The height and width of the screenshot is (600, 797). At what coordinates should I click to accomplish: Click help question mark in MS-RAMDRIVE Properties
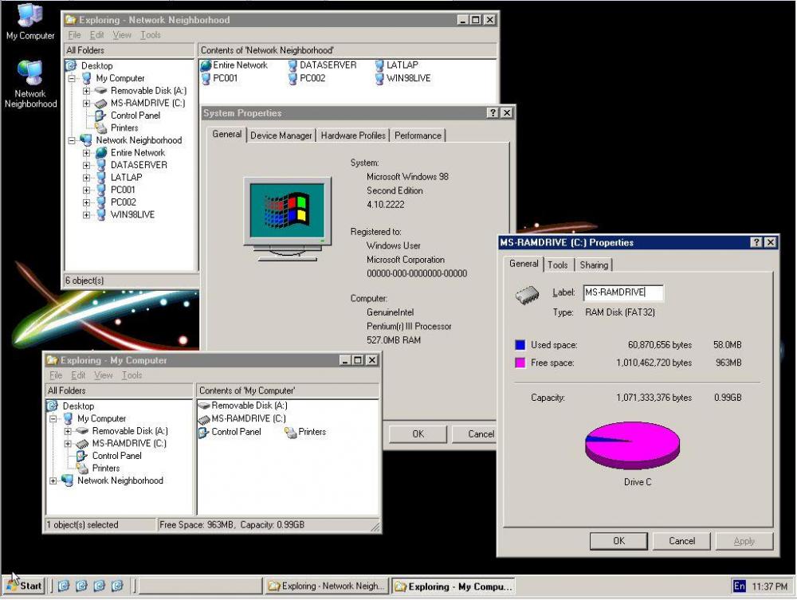(x=756, y=242)
